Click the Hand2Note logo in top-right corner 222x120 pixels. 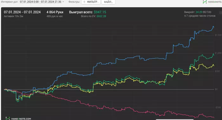point(212,2)
